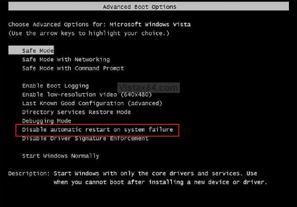The height and width of the screenshot is (207, 297).
Task: Click the arrow keys instruction hint
Action: pos(89,33)
